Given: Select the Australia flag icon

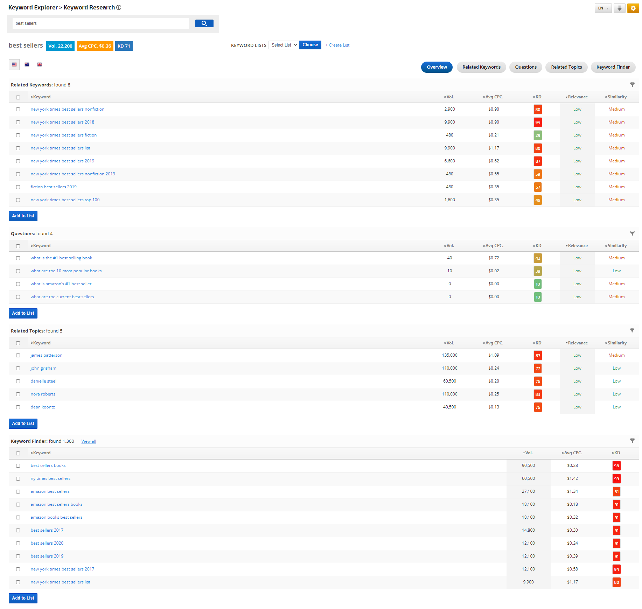Looking at the screenshot, I should point(27,64).
